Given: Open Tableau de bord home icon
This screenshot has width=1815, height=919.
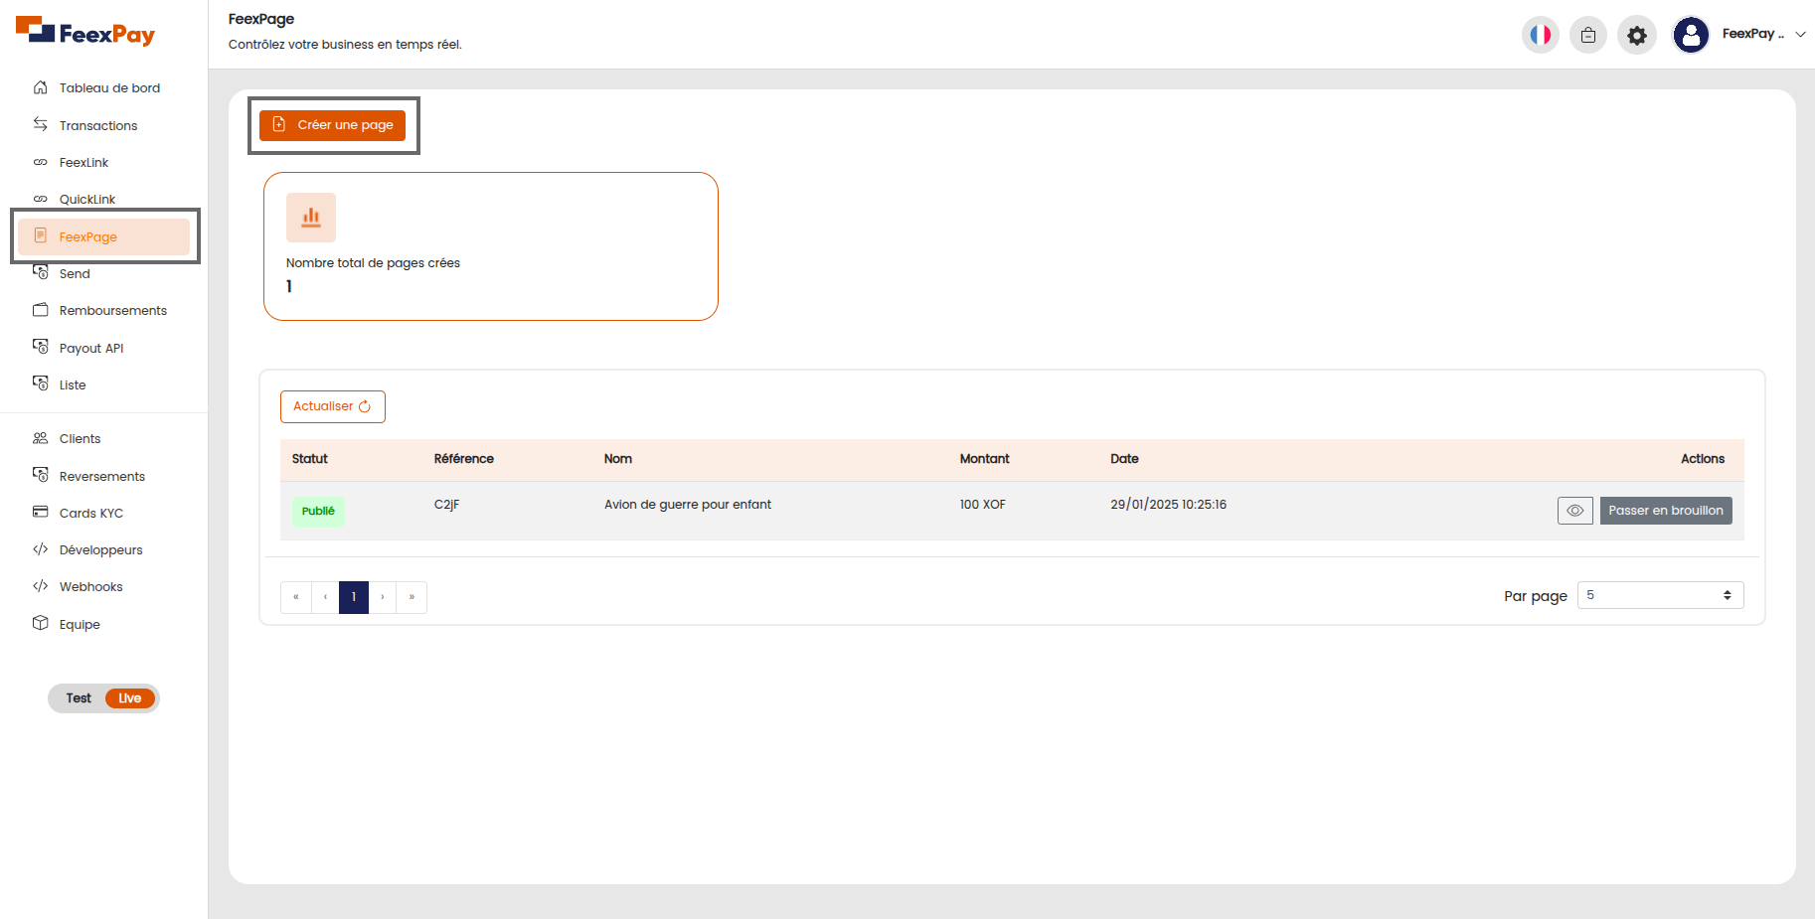Looking at the screenshot, I should [x=41, y=87].
